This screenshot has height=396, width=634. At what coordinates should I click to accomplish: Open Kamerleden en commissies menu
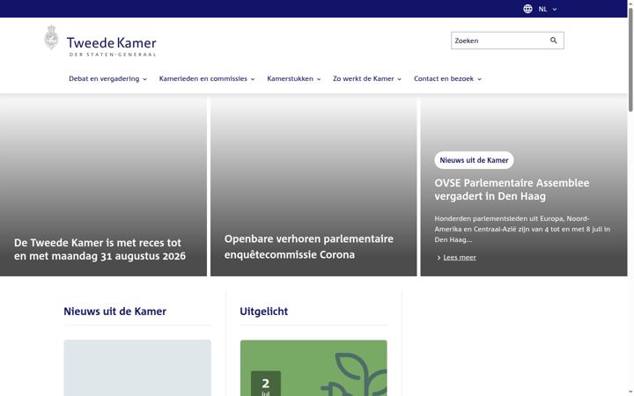tap(207, 79)
